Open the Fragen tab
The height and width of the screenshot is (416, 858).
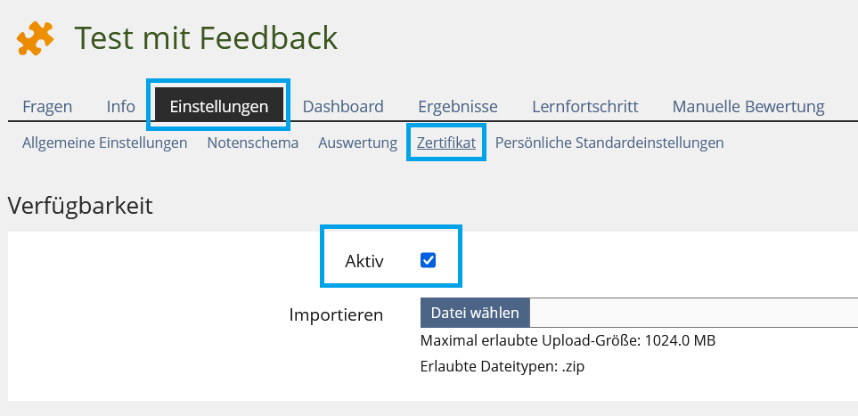[47, 107]
